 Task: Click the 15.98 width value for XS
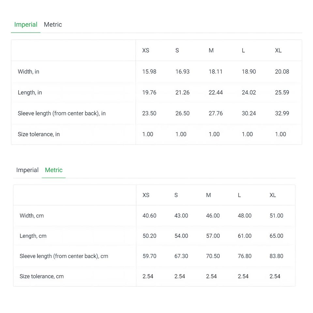point(149,72)
